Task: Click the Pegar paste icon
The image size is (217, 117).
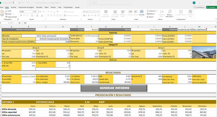Action: pos(2,12)
